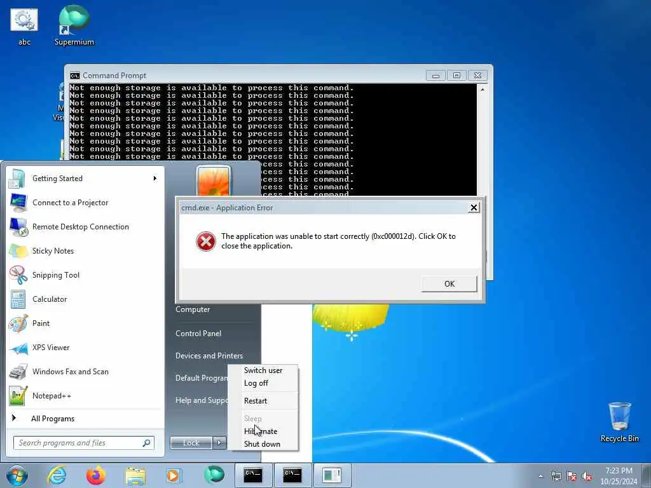Switch to first Command Prompt taskbar button

click(x=253, y=475)
